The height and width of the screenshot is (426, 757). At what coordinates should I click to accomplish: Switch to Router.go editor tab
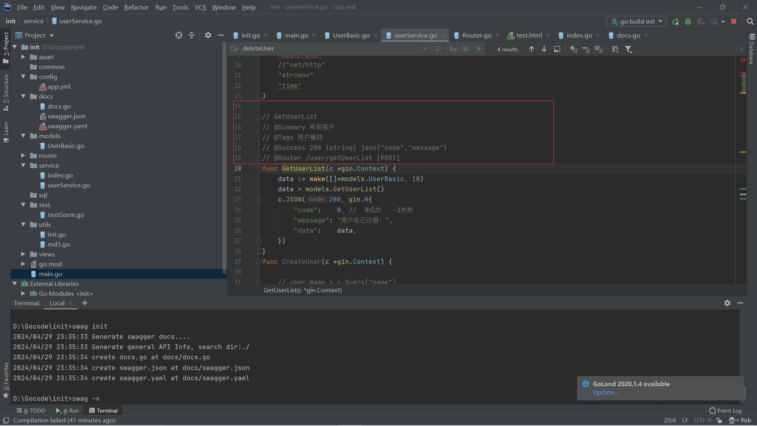[x=476, y=35]
